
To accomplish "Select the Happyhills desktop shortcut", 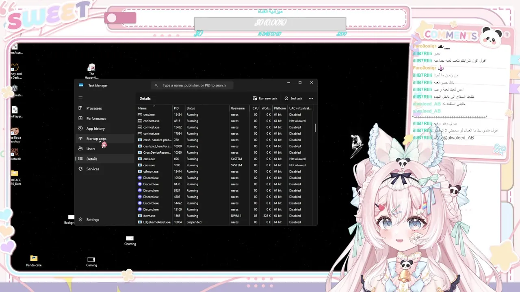I will tap(91, 71).
